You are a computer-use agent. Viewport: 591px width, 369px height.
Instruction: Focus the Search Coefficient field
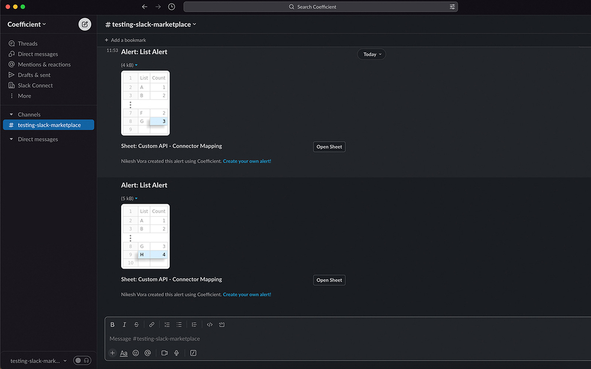pos(320,6)
